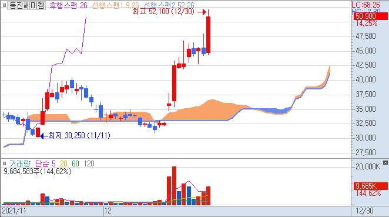Screen dimensions: 389x217
Task: Click the 12/30 date label at bottom right
Action: [x=365, y=211]
